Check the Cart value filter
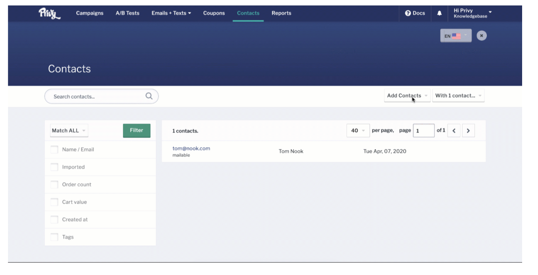538x275 pixels. (x=54, y=202)
